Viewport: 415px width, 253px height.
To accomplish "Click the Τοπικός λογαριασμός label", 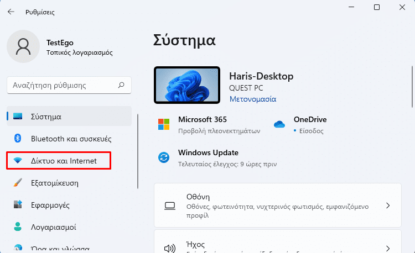I will click(80, 52).
